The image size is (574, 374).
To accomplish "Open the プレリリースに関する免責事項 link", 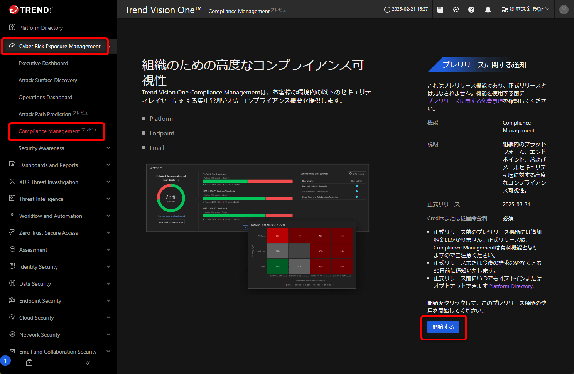I will (465, 101).
